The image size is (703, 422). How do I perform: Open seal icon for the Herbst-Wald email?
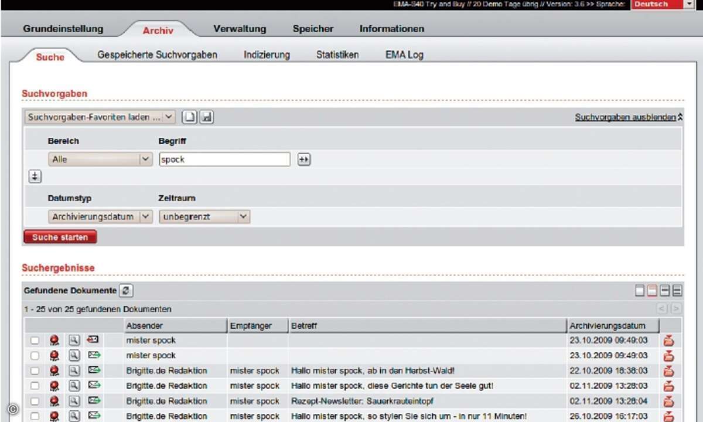pyautogui.click(x=54, y=370)
